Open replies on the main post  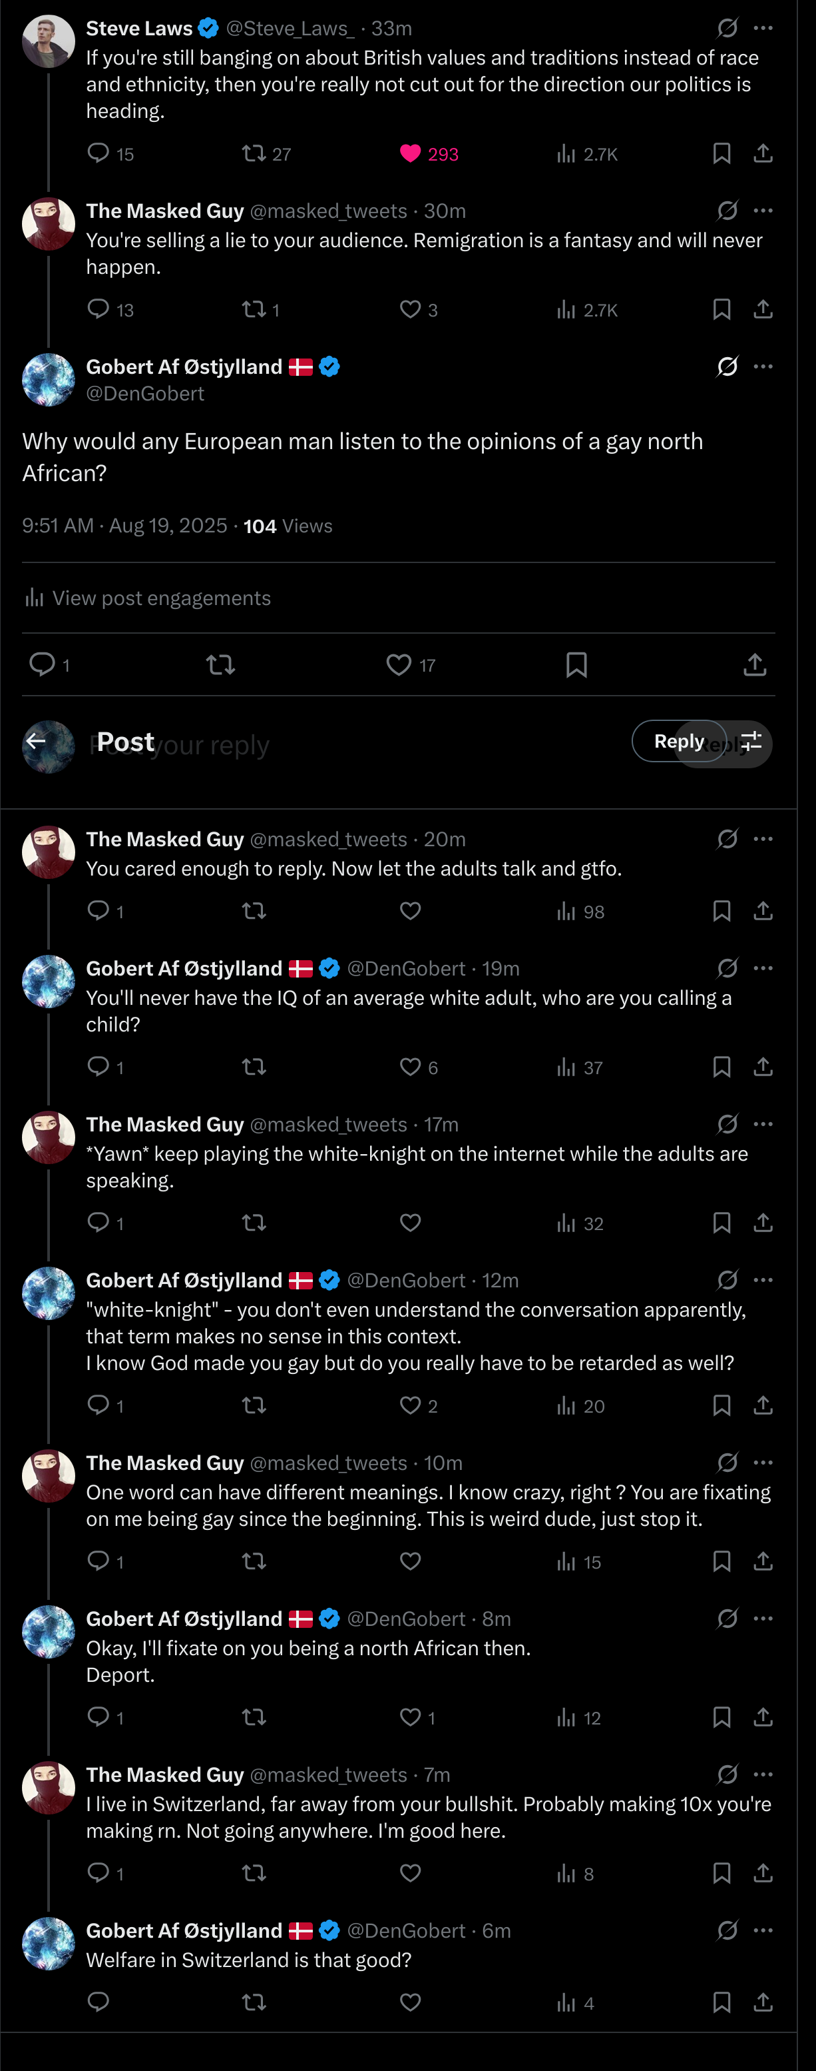click(x=42, y=665)
